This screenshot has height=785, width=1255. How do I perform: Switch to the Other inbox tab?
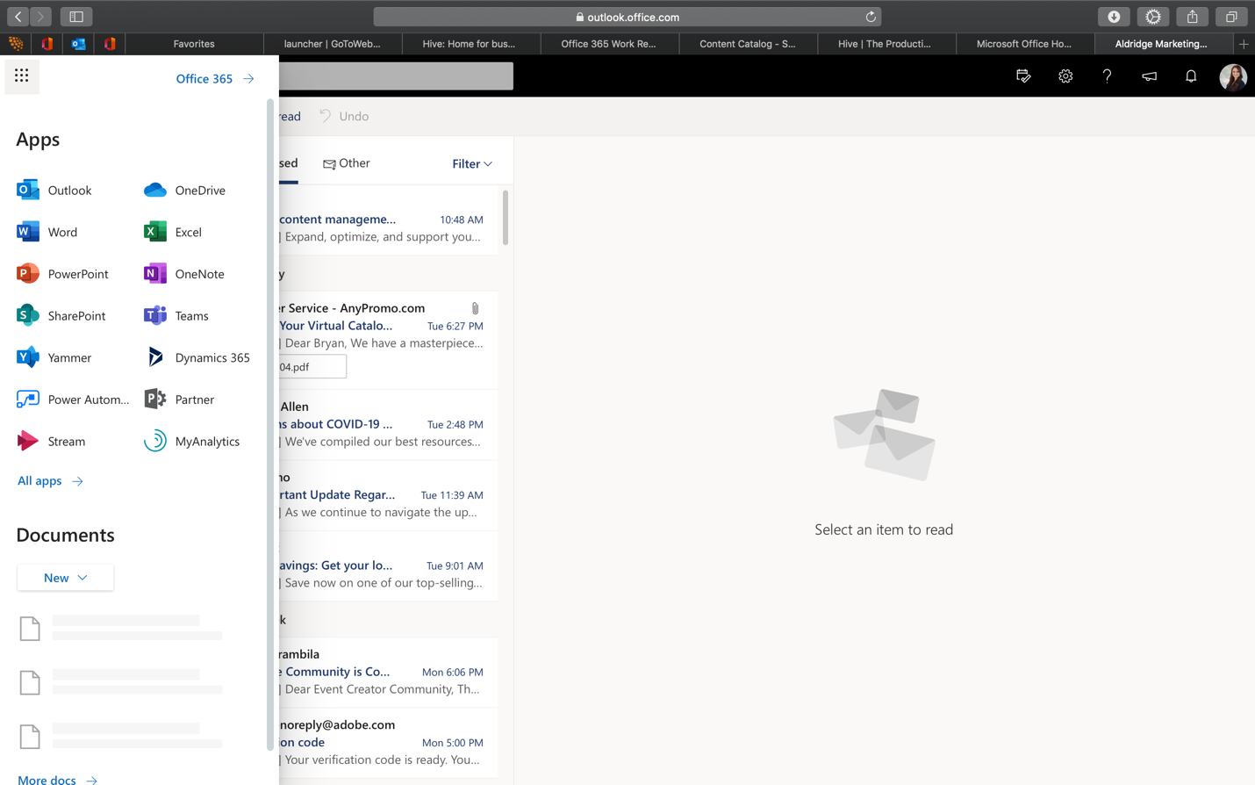(x=346, y=163)
